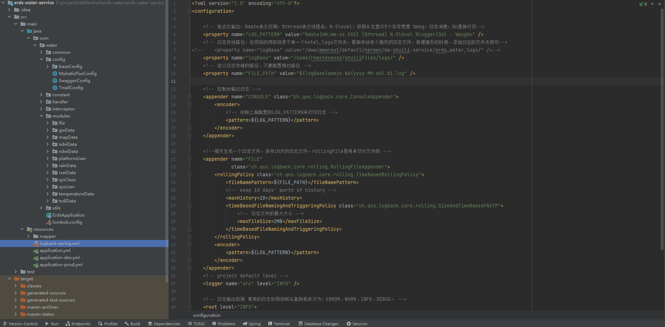Open the Build tool window
The height and width of the screenshot is (327, 665).
tap(132, 323)
